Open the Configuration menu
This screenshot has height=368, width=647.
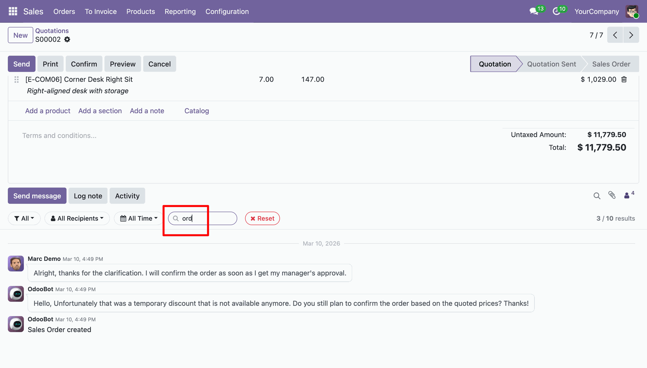pyautogui.click(x=227, y=11)
